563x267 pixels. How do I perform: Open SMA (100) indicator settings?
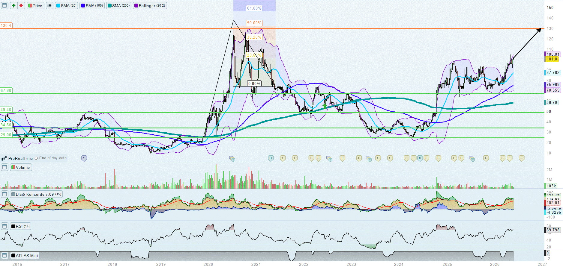[92, 6]
